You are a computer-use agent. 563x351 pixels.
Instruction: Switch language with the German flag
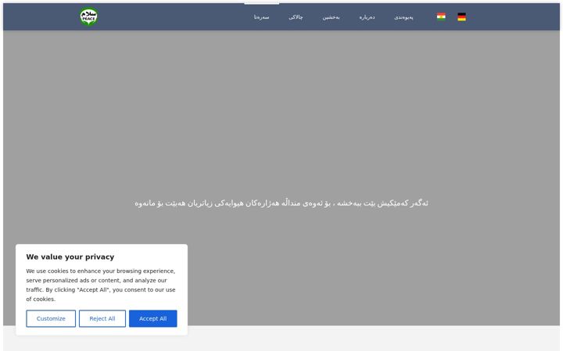point(462,17)
